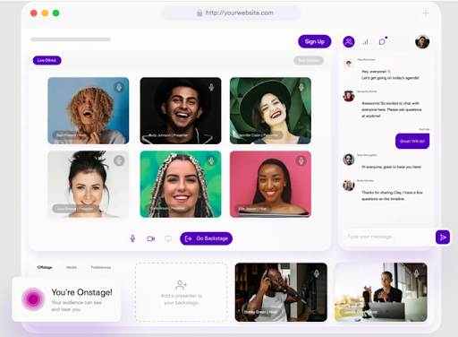Screen dimensions: 458x337
Task: Send the chat message with the arrow icon
Action: coord(443,238)
